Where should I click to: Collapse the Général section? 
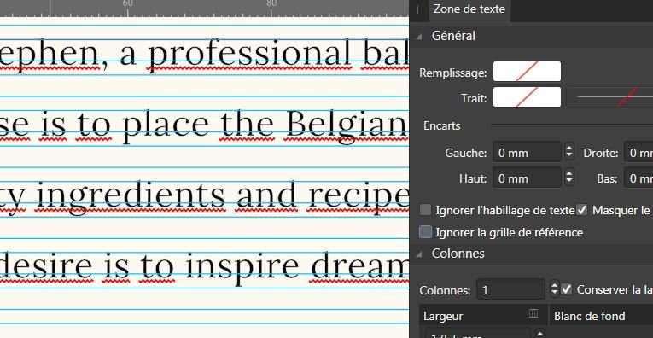point(418,37)
